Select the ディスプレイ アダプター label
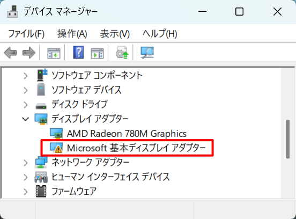The image size is (296, 219). click(90, 119)
